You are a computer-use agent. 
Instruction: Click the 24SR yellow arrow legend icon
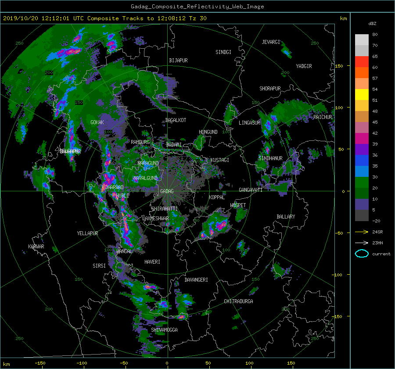click(x=362, y=232)
